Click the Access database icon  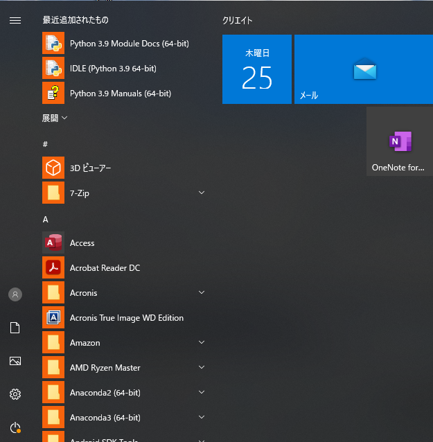pos(53,242)
